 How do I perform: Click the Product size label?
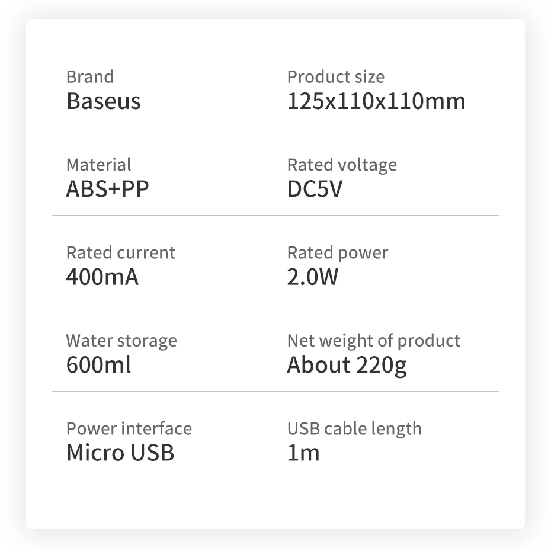point(335,77)
